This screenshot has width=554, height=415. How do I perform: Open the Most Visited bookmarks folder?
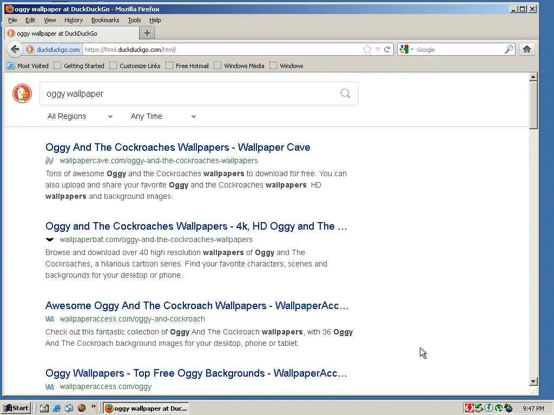pyautogui.click(x=28, y=65)
